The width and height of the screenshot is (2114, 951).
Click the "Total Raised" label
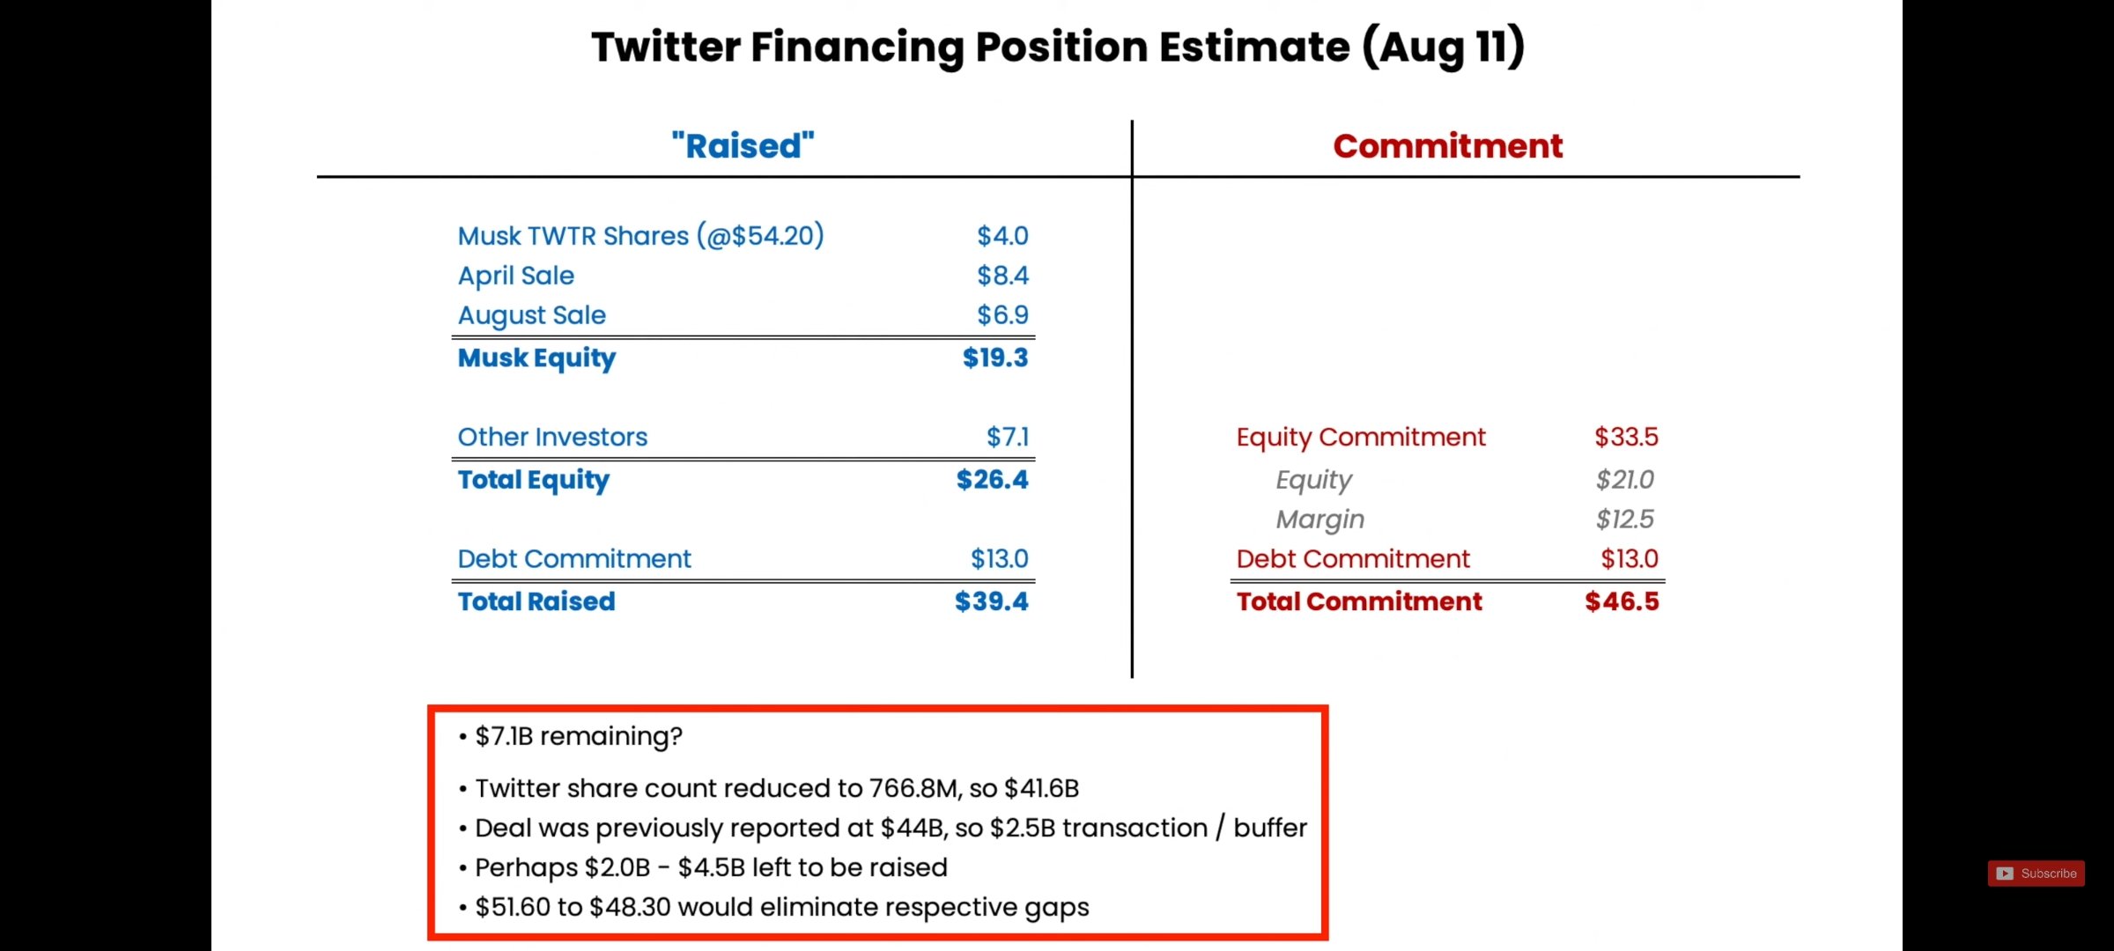click(536, 601)
